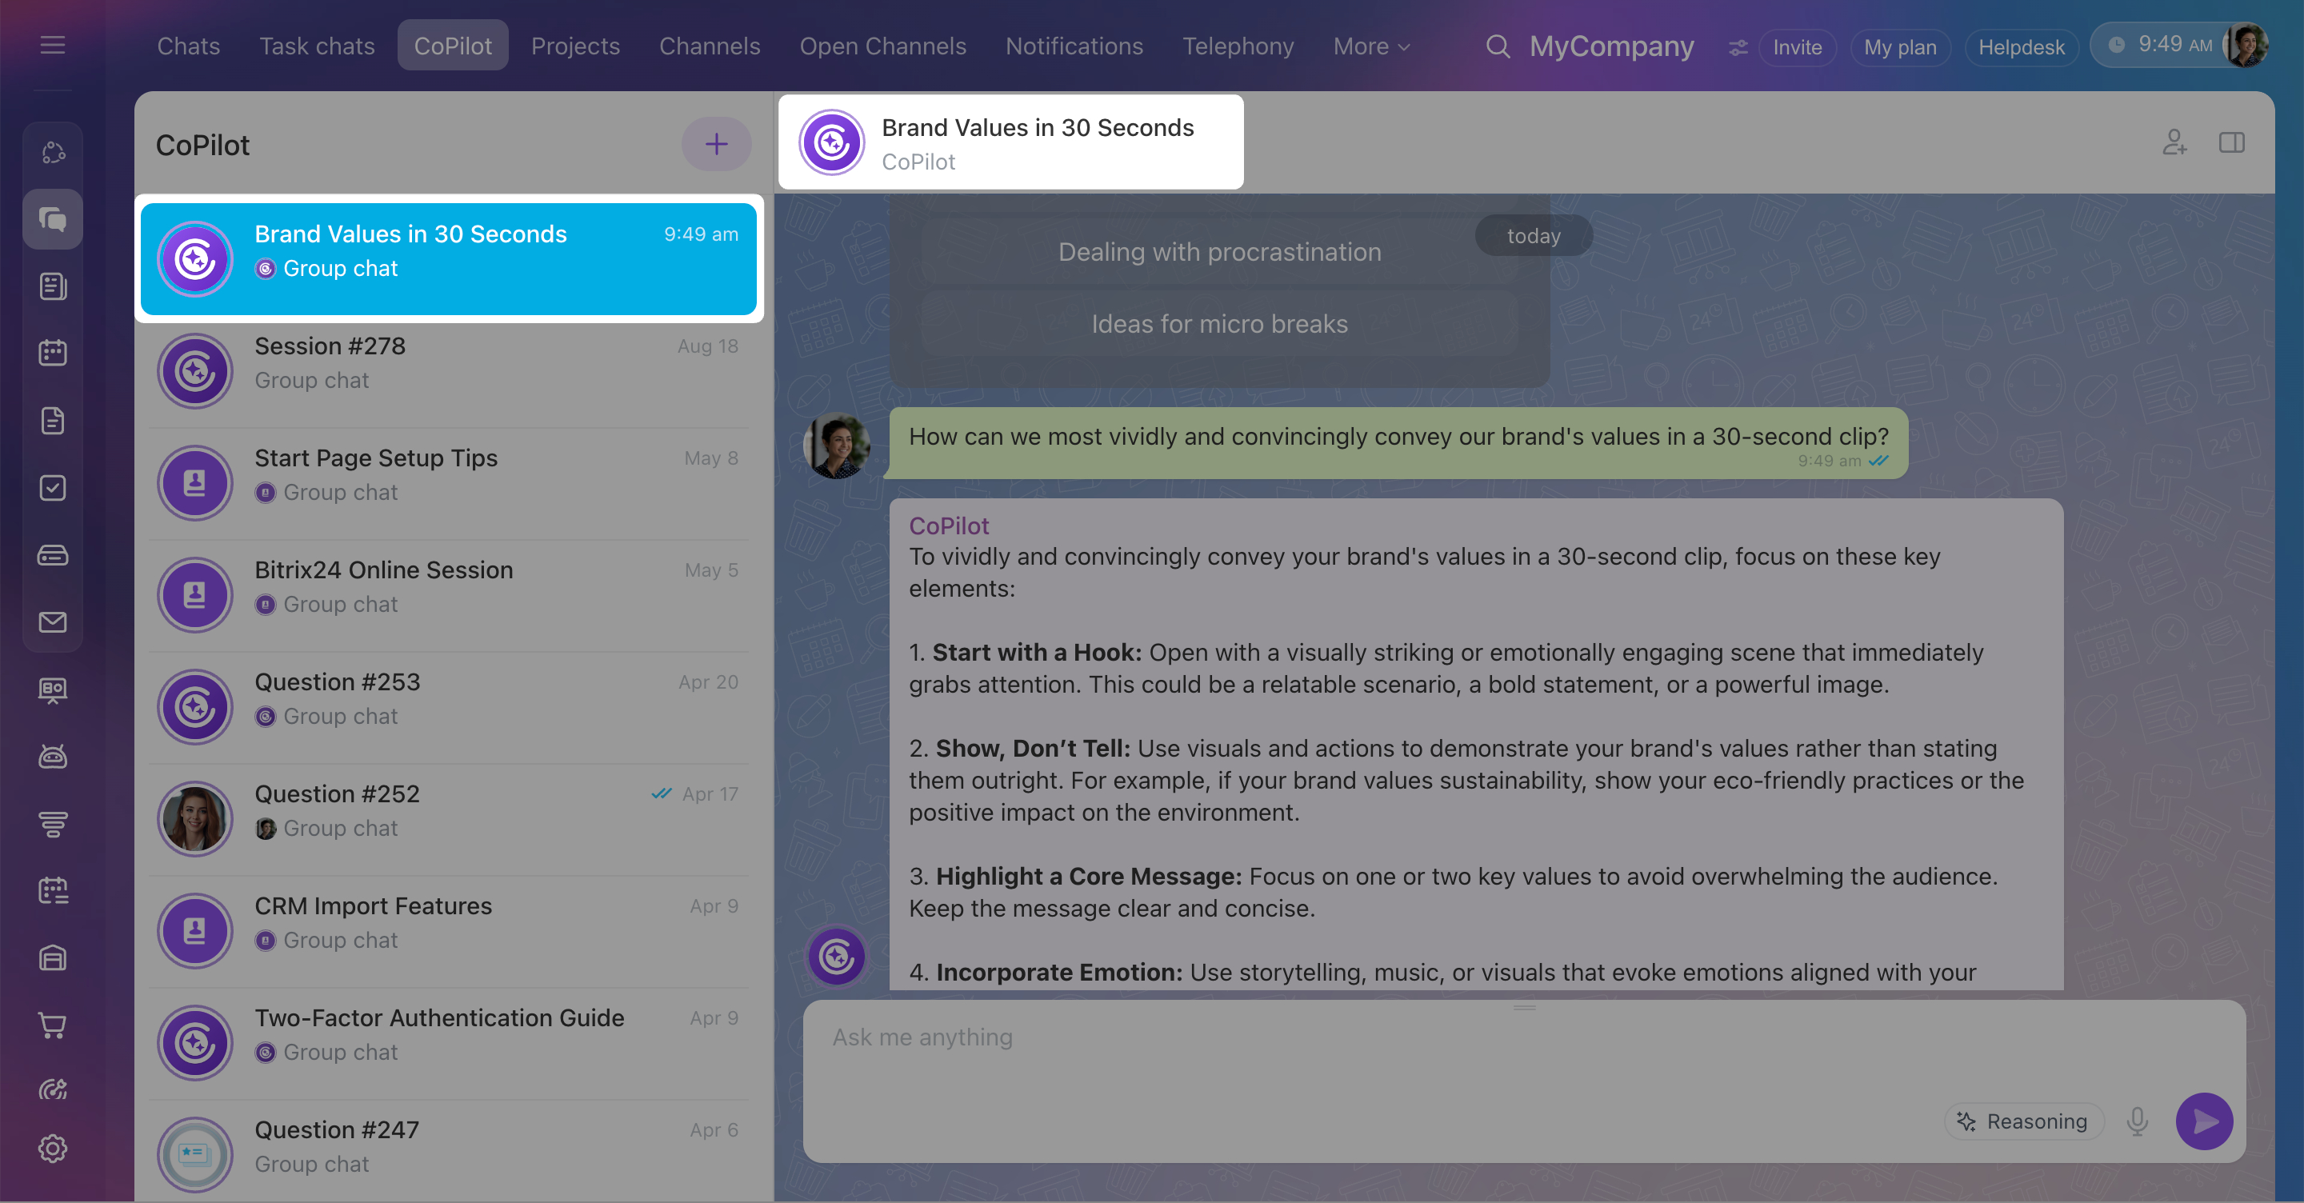
Task: Click the Invite button
Action: 1797,46
